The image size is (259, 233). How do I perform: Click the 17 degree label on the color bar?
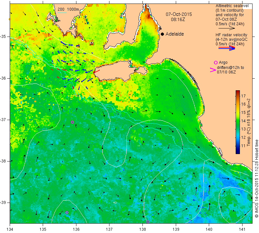[x=243, y=96]
